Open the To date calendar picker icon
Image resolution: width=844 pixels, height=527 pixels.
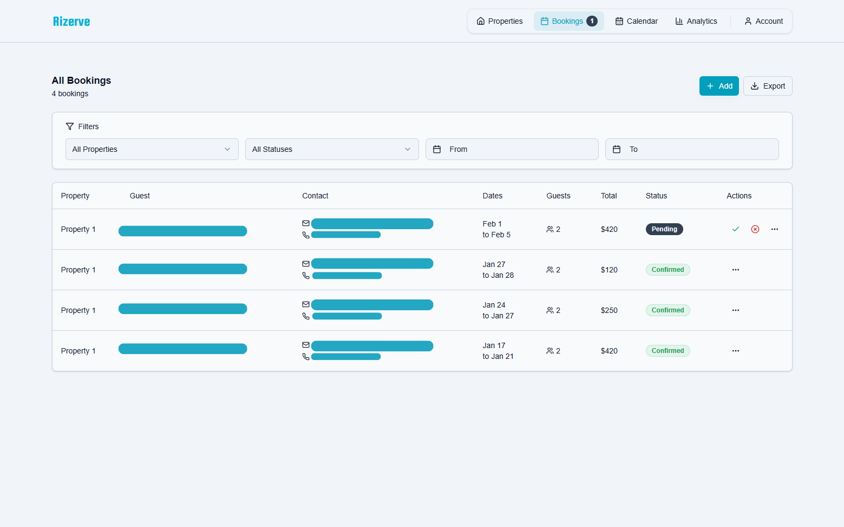point(617,149)
